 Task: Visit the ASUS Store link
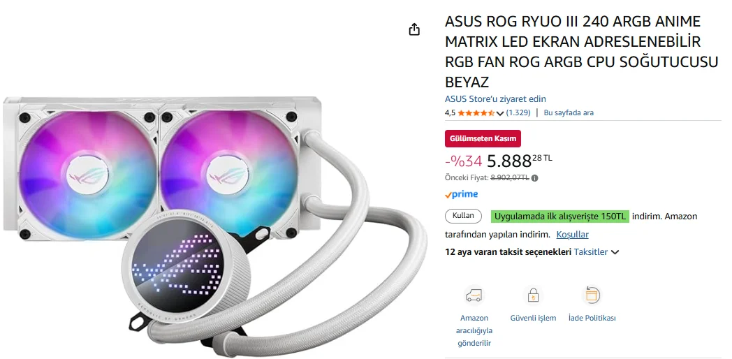[495, 98]
